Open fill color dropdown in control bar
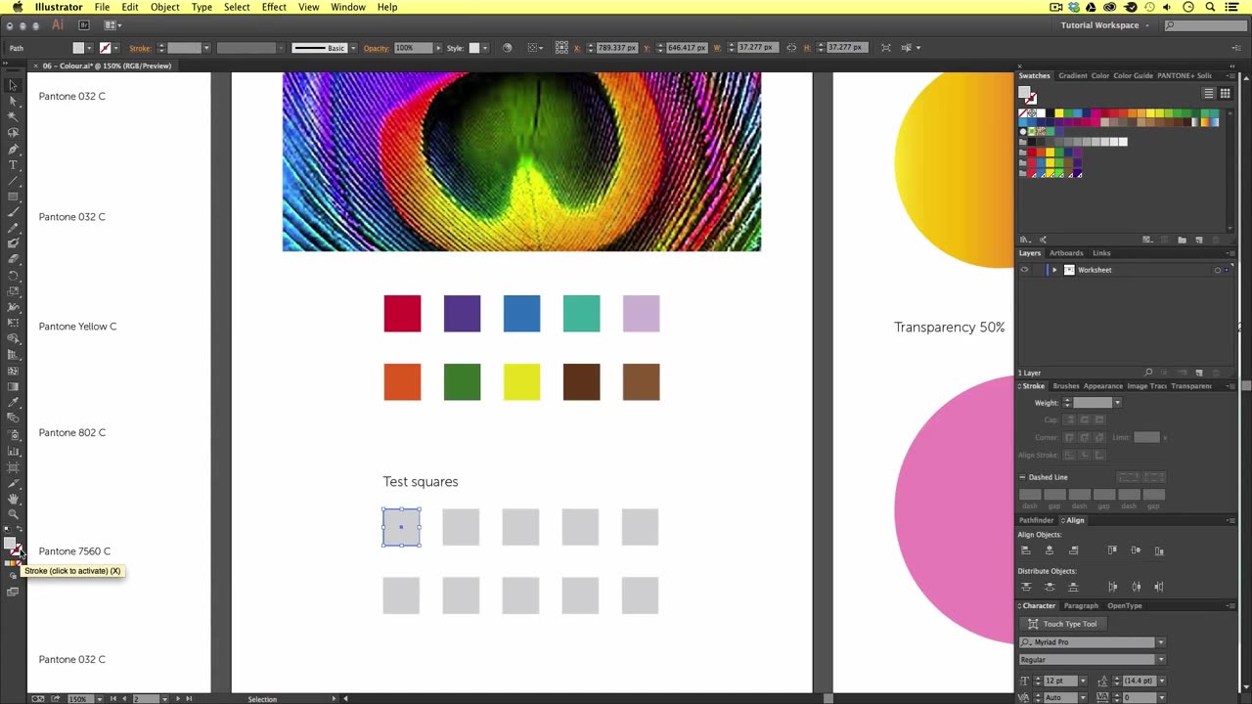Image resolution: width=1252 pixels, height=704 pixels. pos(89,47)
